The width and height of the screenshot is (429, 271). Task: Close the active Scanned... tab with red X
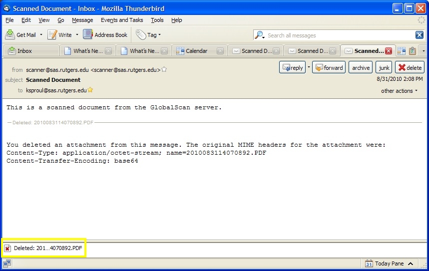pos(388,51)
